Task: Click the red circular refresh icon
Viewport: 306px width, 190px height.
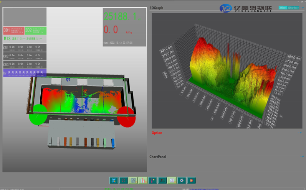Action: [x=123, y=180]
